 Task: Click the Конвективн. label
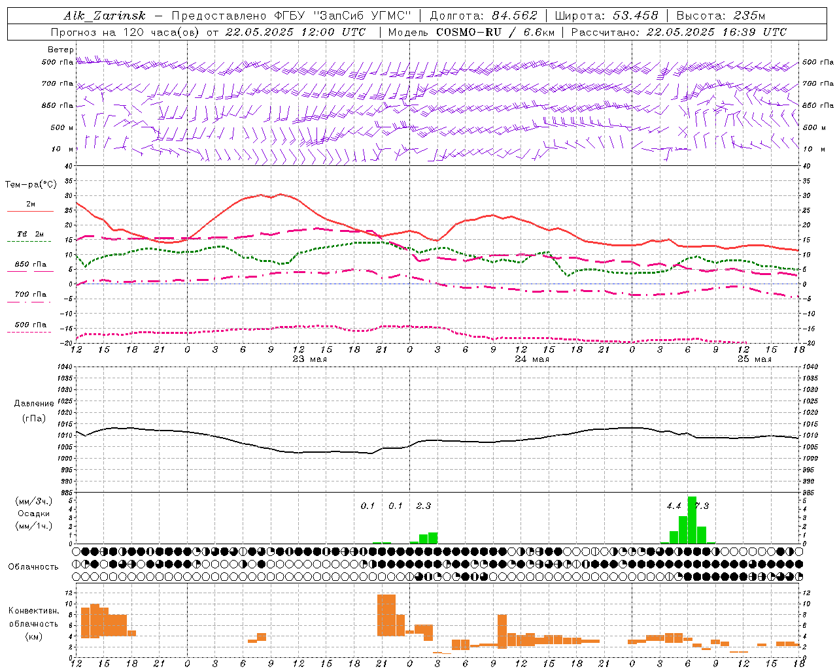34,611
